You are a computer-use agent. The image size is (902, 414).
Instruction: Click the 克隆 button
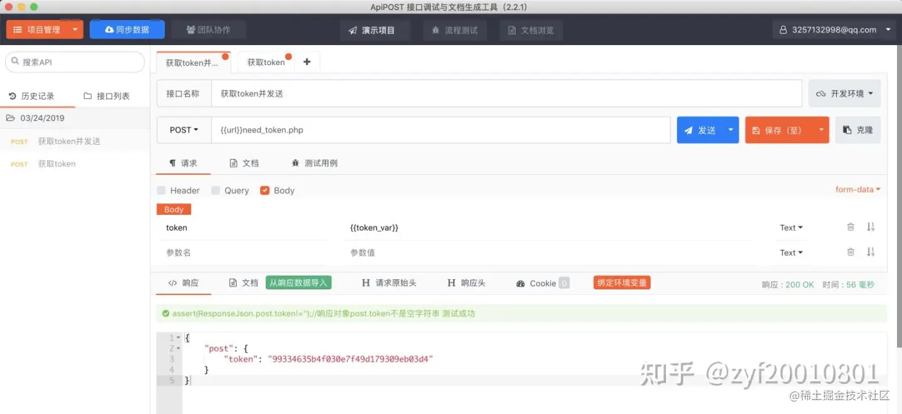(x=858, y=130)
